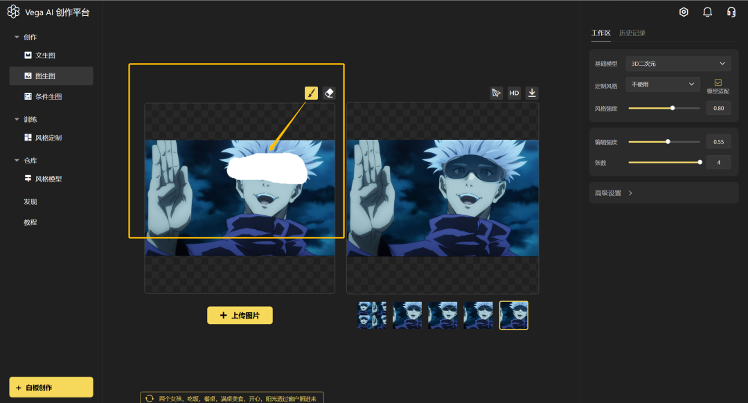Image resolution: width=748 pixels, height=403 pixels.
Task: Switch to the 历史记录 tab
Action: (x=632, y=33)
